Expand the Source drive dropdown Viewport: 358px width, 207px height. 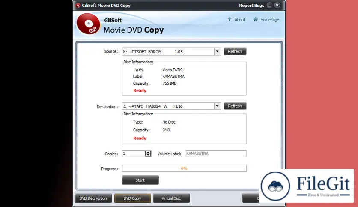pos(218,51)
